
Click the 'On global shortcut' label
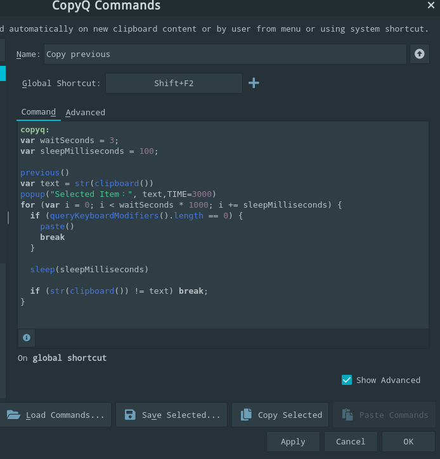[62, 358]
